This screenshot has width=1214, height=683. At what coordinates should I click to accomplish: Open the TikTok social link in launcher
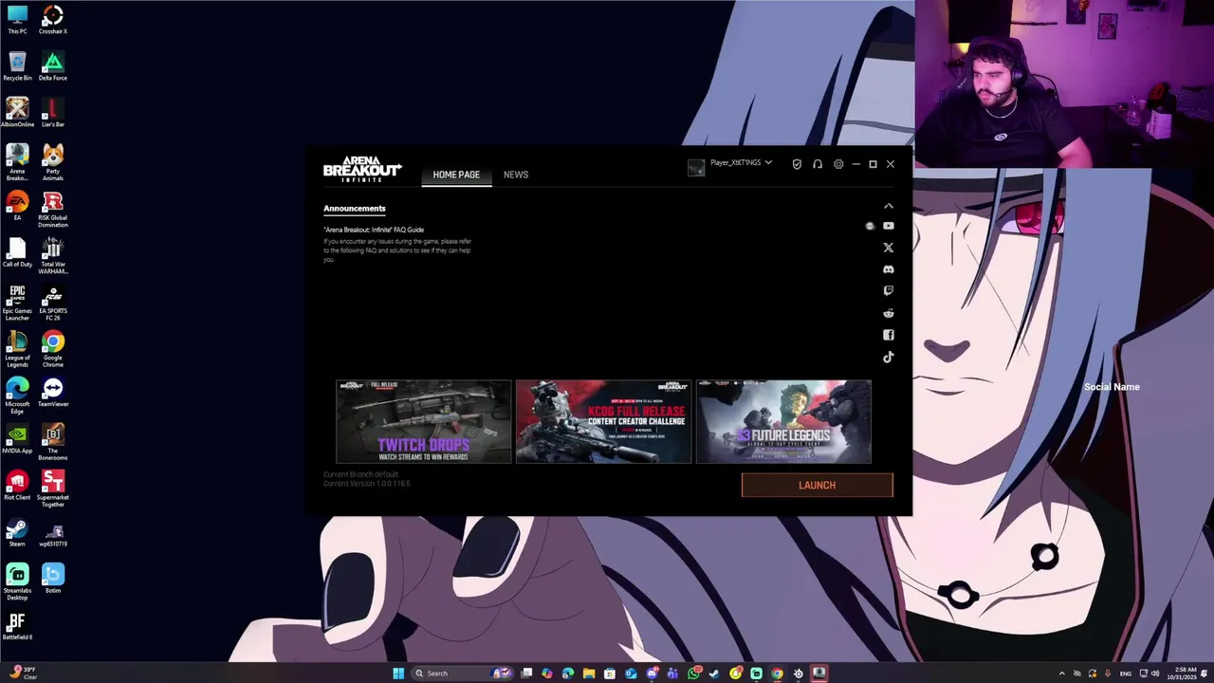889,357
